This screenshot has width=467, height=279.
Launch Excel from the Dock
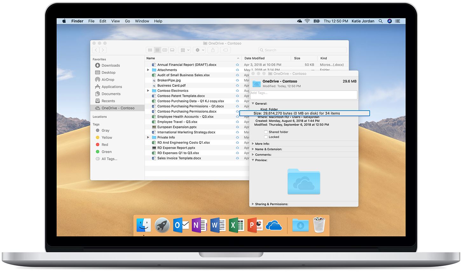coord(236,225)
